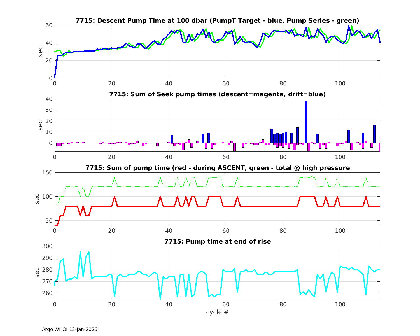Click the 280 y-axis tick label
This screenshot has width=420, height=336.
[47, 270]
